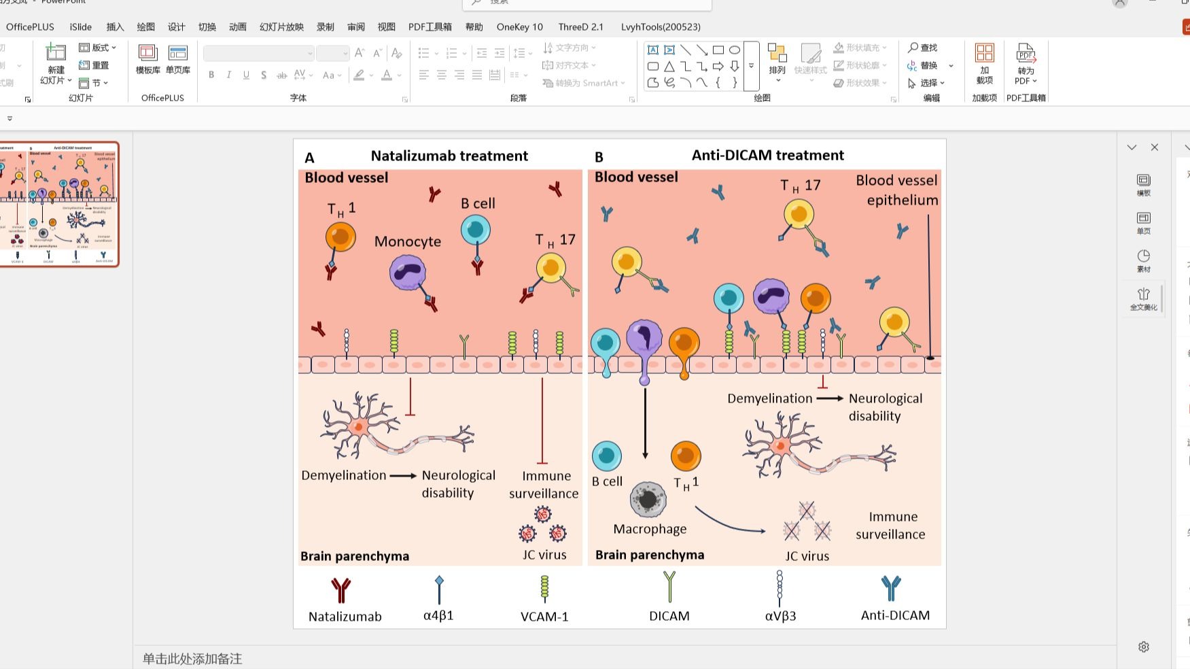Switch to the 动画 animation tab
The image size is (1190, 669).
point(238,27)
